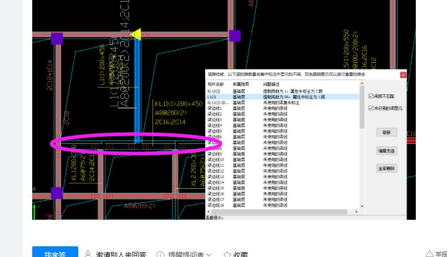447x257 pixels.
Task: Click the yellow KL11(1) 200x450 beam label
Action: click(x=178, y=104)
